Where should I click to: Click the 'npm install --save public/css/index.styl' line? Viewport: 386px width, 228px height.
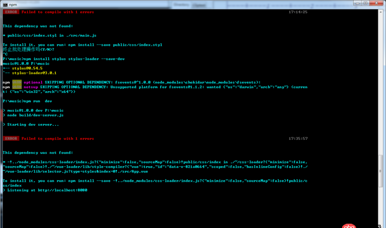[x=83, y=45]
